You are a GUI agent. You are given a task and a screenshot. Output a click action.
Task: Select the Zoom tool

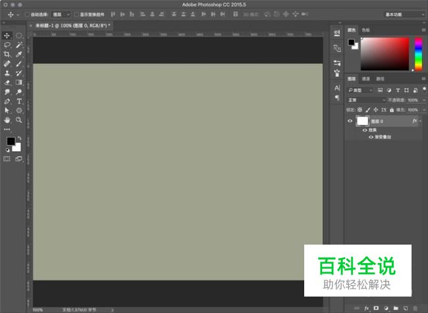click(x=19, y=121)
